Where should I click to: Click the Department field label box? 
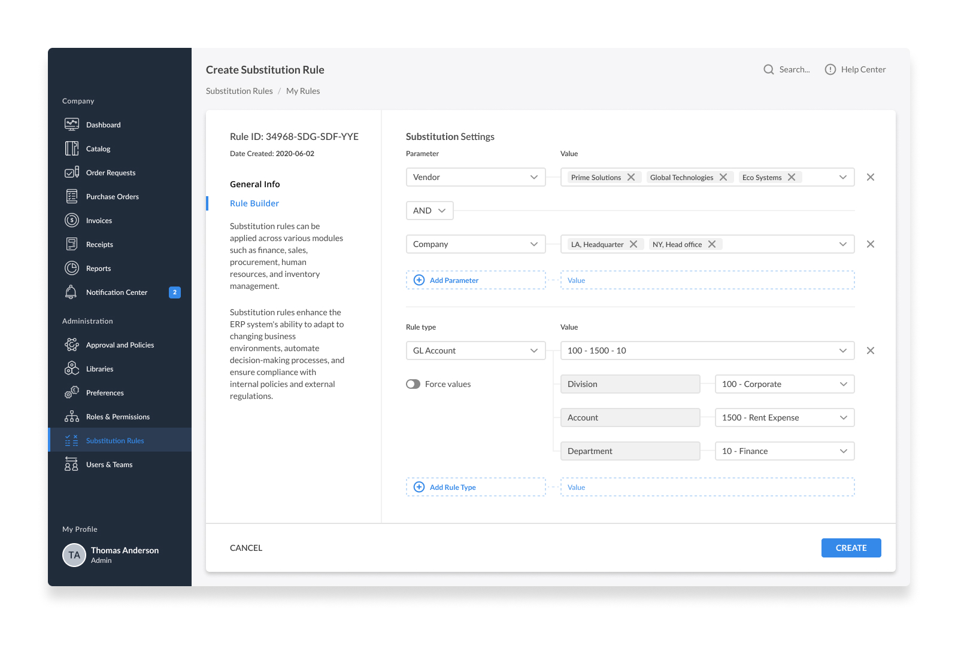click(630, 451)
